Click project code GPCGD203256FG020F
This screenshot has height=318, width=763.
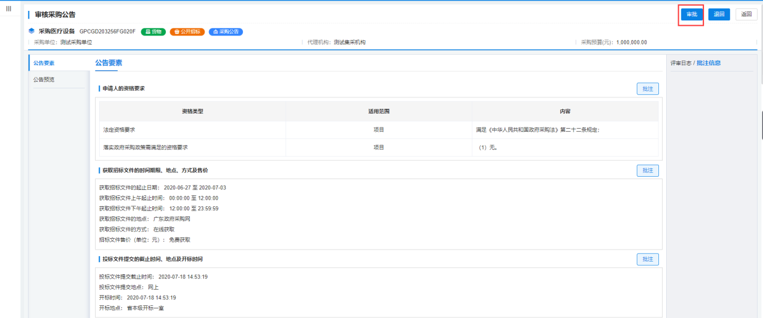coord(108,31)
